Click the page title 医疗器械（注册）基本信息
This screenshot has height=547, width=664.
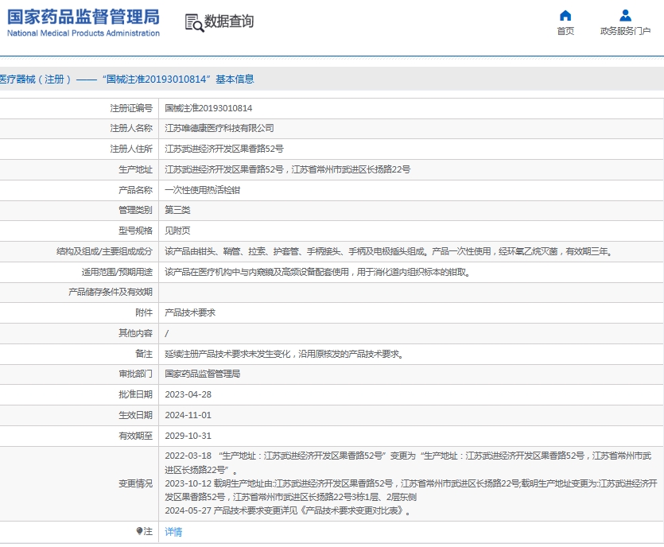(x=126, y=80)
